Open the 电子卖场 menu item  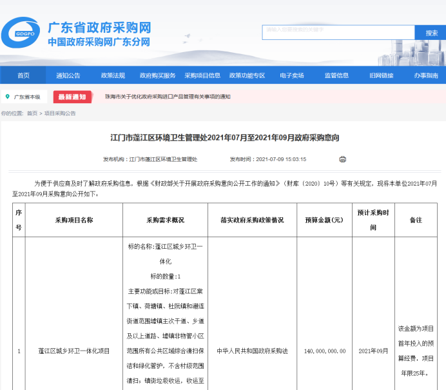click(292, 75)
